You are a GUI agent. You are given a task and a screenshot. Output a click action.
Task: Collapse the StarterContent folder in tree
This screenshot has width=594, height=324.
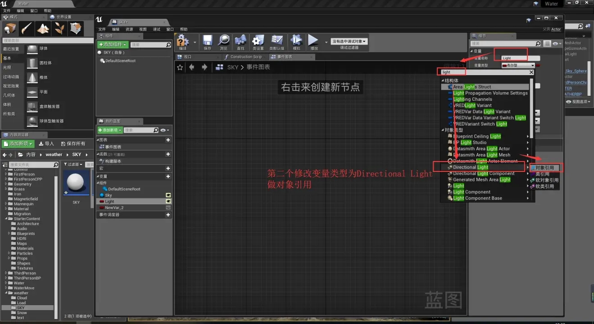tap(6, 219)
